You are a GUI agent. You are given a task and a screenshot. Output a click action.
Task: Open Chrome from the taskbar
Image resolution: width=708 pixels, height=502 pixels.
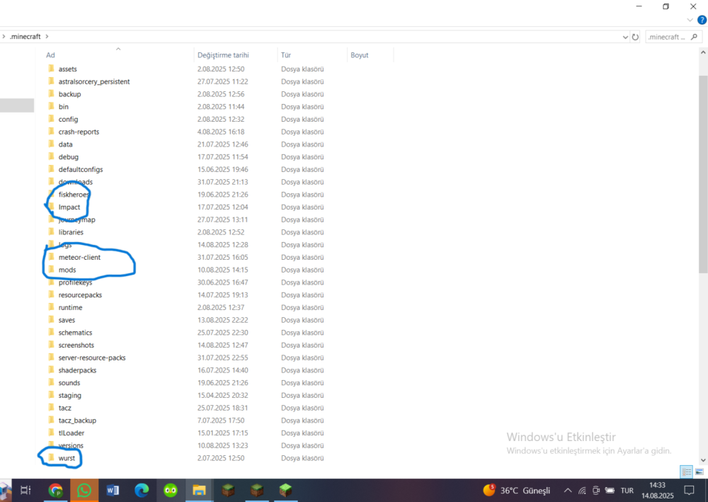click(x=55, y=490)
